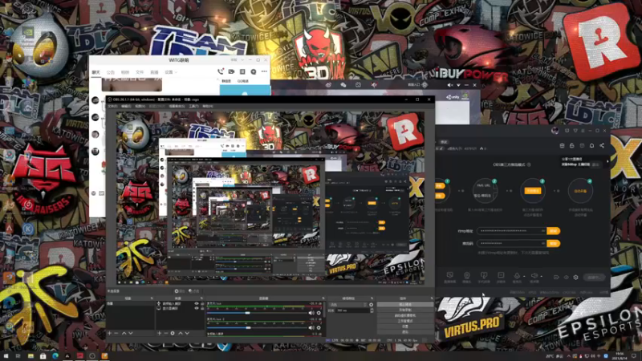This screenshot has width=642, height=361.
Task: Click the microphone icon in streaming app toolbar
Action: [517, 275]
